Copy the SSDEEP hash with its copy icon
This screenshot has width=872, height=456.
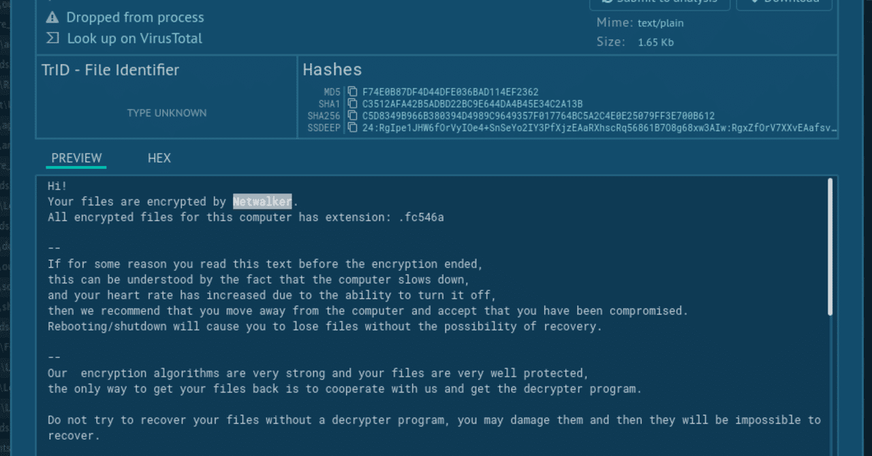[x=352, y=128]
